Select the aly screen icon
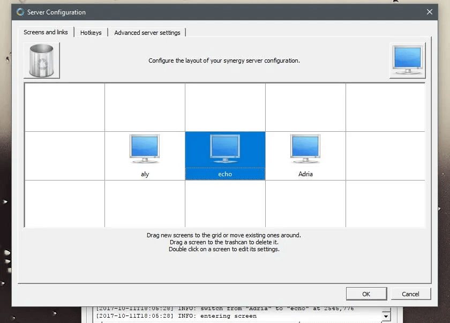Image resolution: width=450 pixels, height=323 pixels. (145, 150)
